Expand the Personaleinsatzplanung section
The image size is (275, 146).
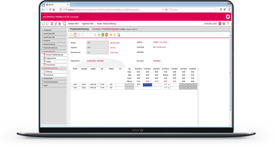pos(54,48)
